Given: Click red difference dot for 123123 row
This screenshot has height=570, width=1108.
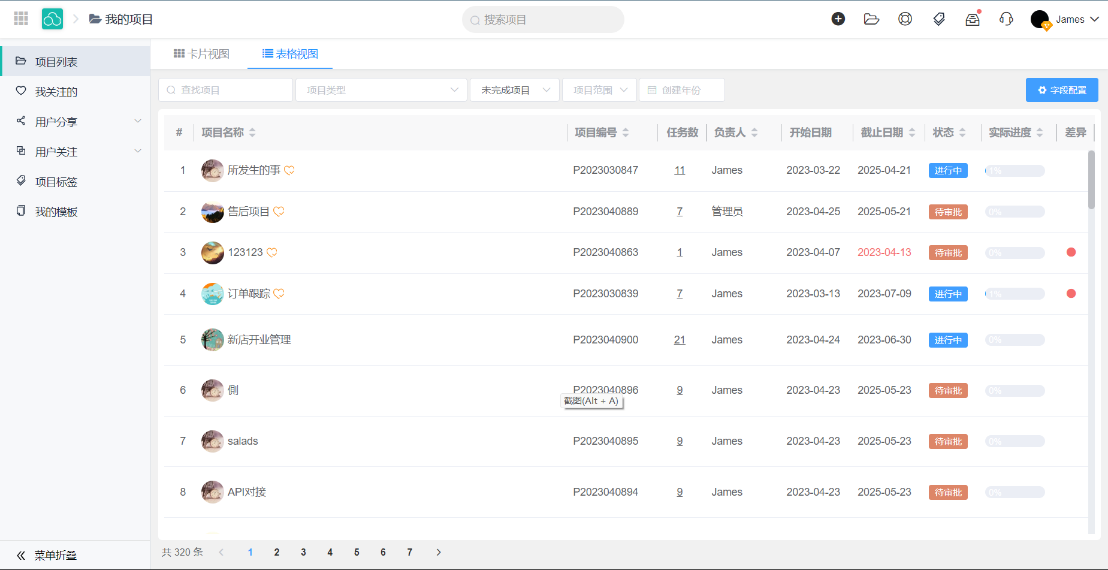Looking at the screenshot, I should 1071,252.
